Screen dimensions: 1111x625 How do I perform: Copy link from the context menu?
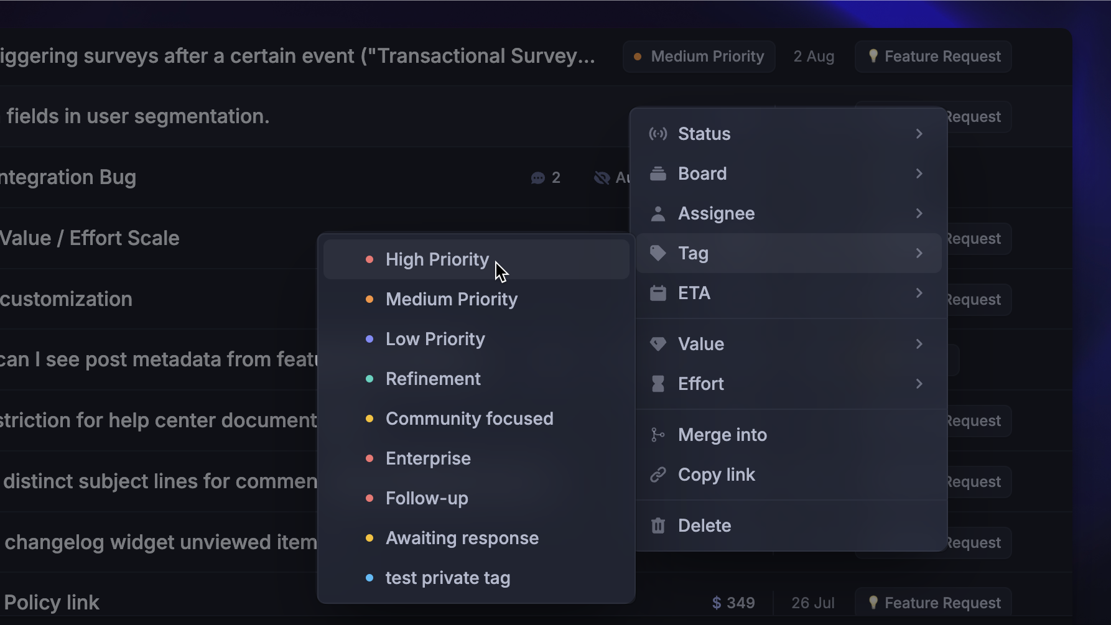(716, 475)
